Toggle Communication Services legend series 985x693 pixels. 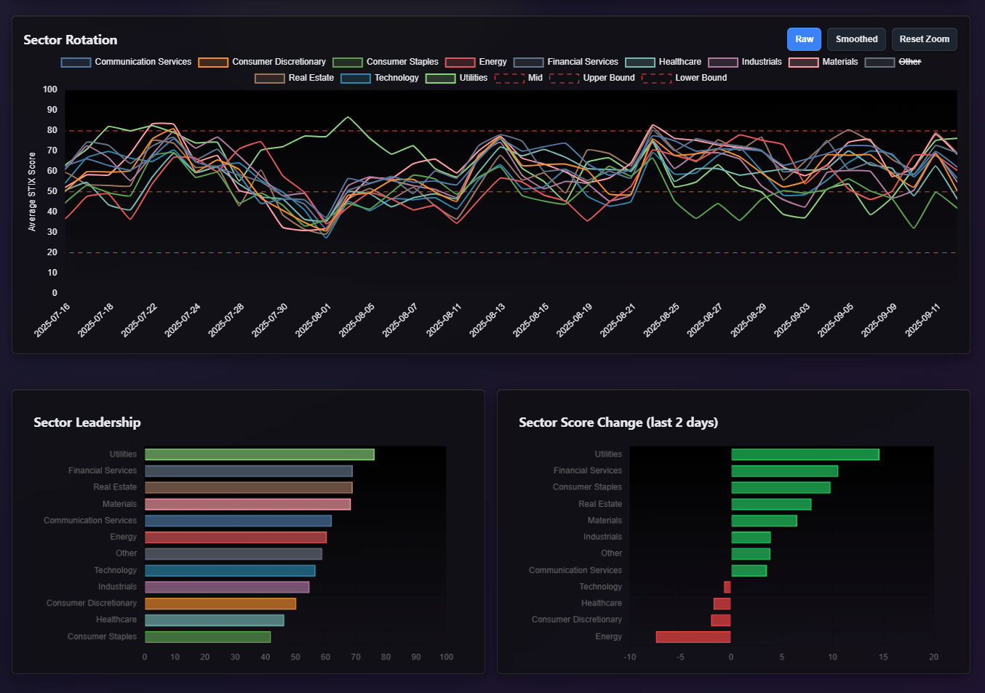click(x=126, y=62)
